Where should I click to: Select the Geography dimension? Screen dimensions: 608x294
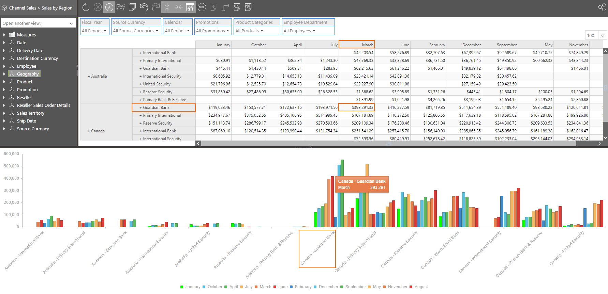[x=28, y=74]
